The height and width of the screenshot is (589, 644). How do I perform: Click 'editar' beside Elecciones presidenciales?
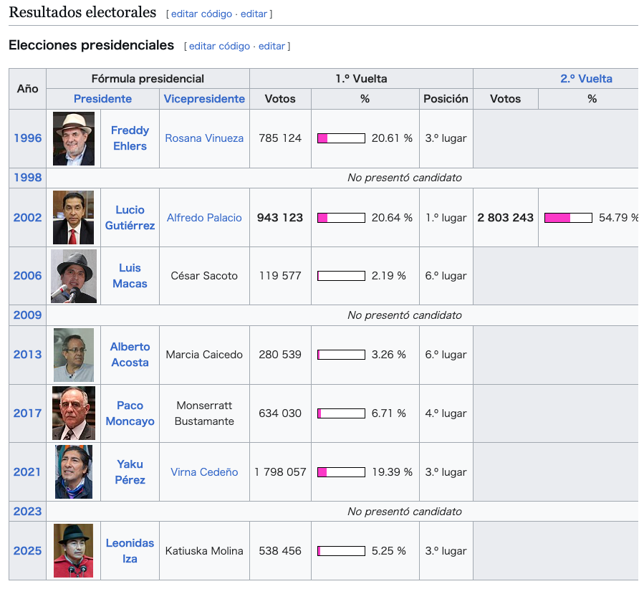pos(271,46)
